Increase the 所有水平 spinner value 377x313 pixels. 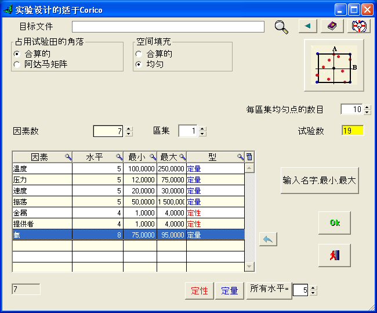point(313,287)
